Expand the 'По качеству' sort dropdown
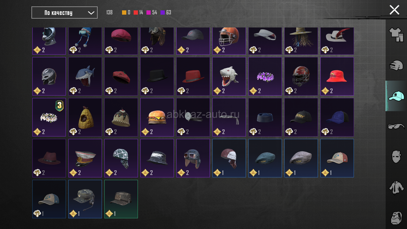The image size is (407, 229). point(64,13)
